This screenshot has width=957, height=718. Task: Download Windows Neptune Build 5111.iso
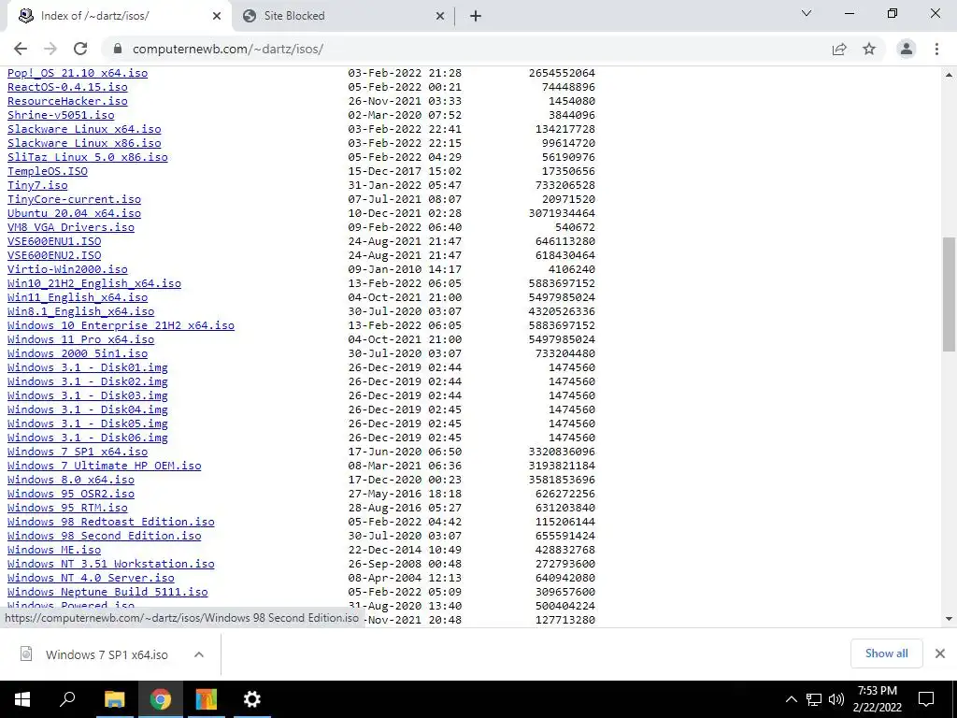[107, 592]
